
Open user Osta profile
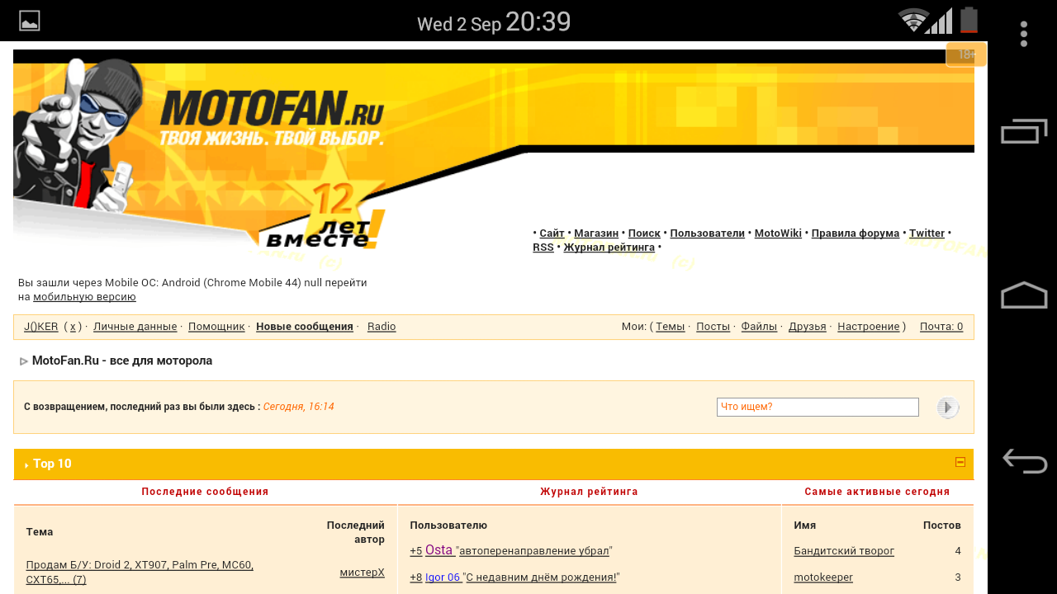[x=438, y=550]
